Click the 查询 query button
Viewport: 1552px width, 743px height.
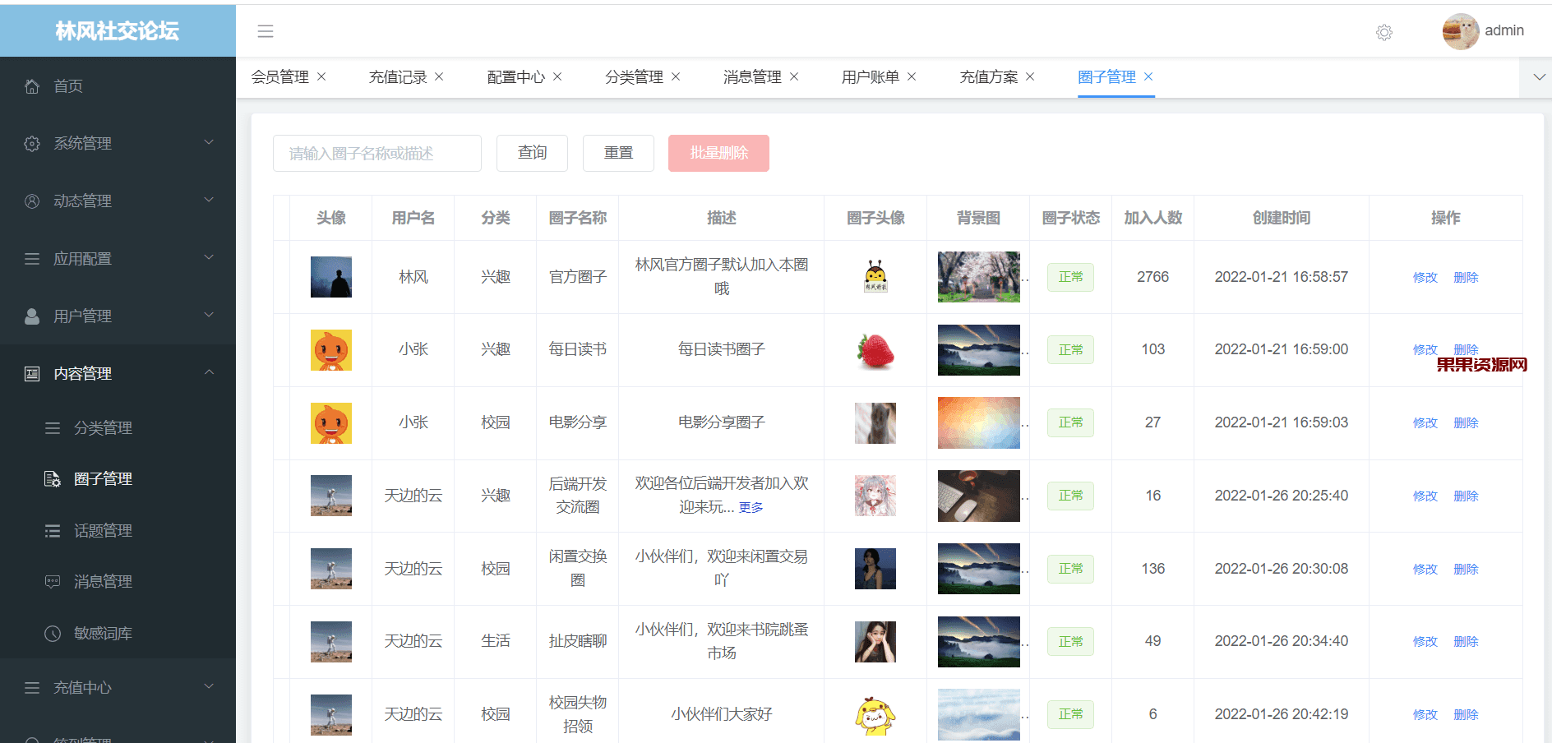click(x=532, y=153)
